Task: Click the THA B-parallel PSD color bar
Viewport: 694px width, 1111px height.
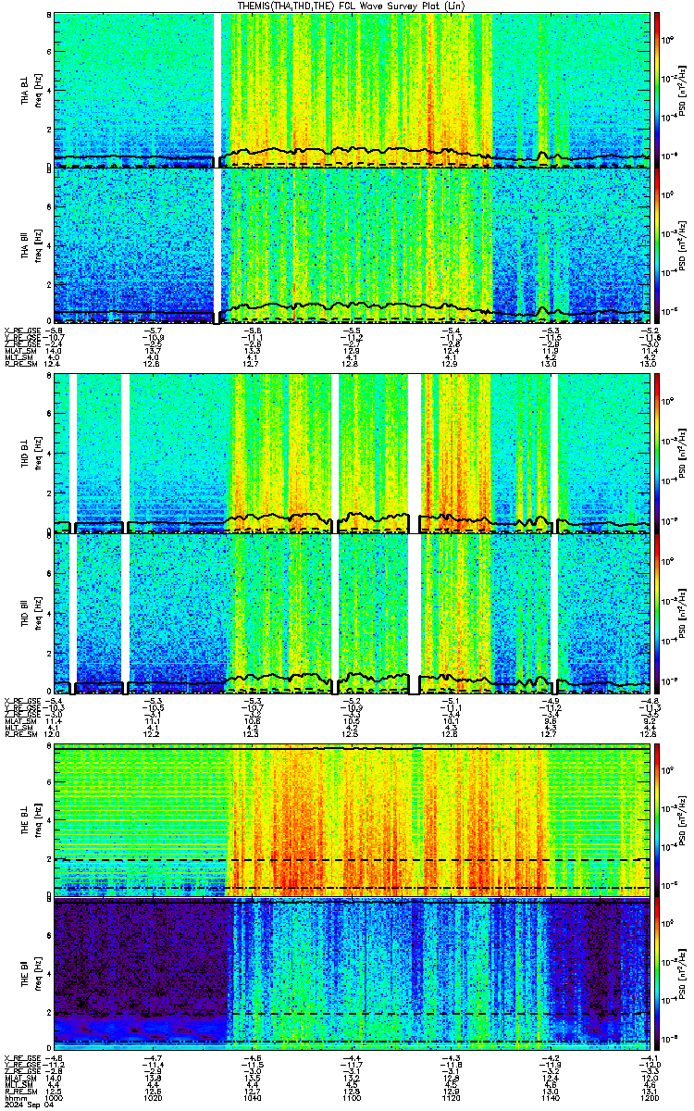Action: click(657, 245)
